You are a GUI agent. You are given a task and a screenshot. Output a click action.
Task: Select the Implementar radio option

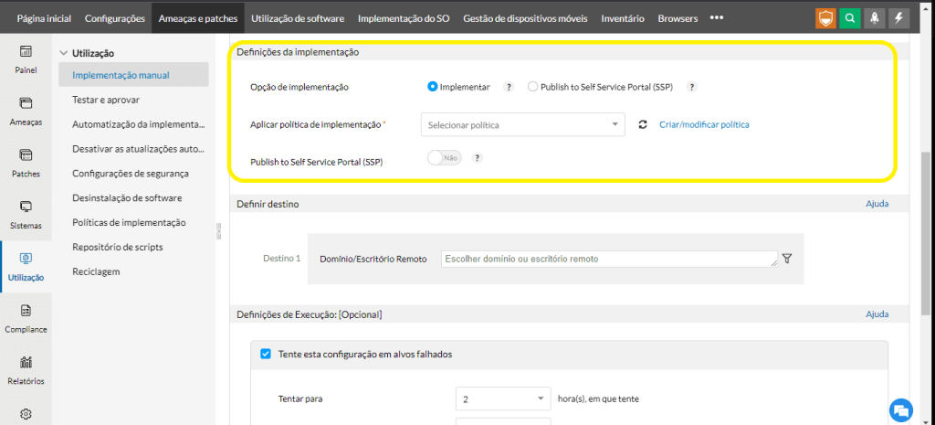pos(433,87)
